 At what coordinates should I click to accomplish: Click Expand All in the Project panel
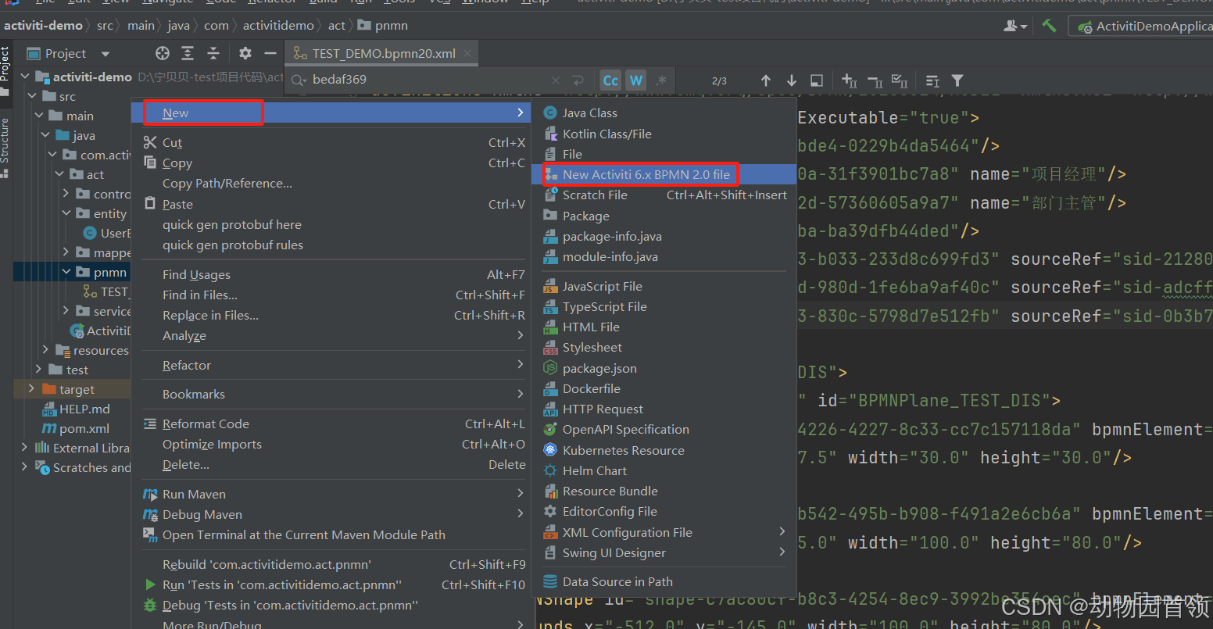pos(188,53)
